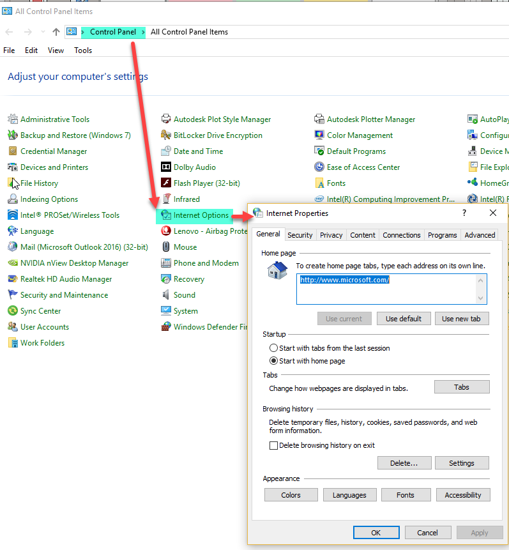Open the Tools menu
Screen dimensions: 509x550
[x=83, y=50]
